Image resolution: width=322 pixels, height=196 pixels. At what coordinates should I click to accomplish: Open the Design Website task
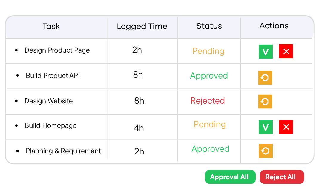click(49, 101)
